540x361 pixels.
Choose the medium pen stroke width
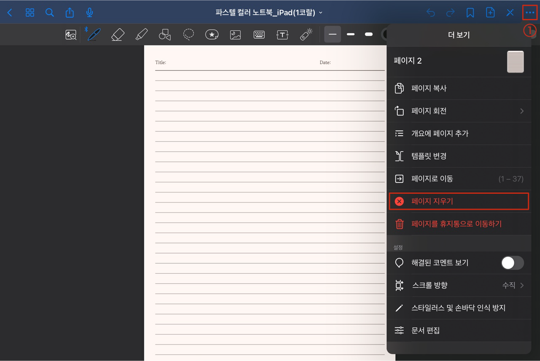(x=351, y=34)
